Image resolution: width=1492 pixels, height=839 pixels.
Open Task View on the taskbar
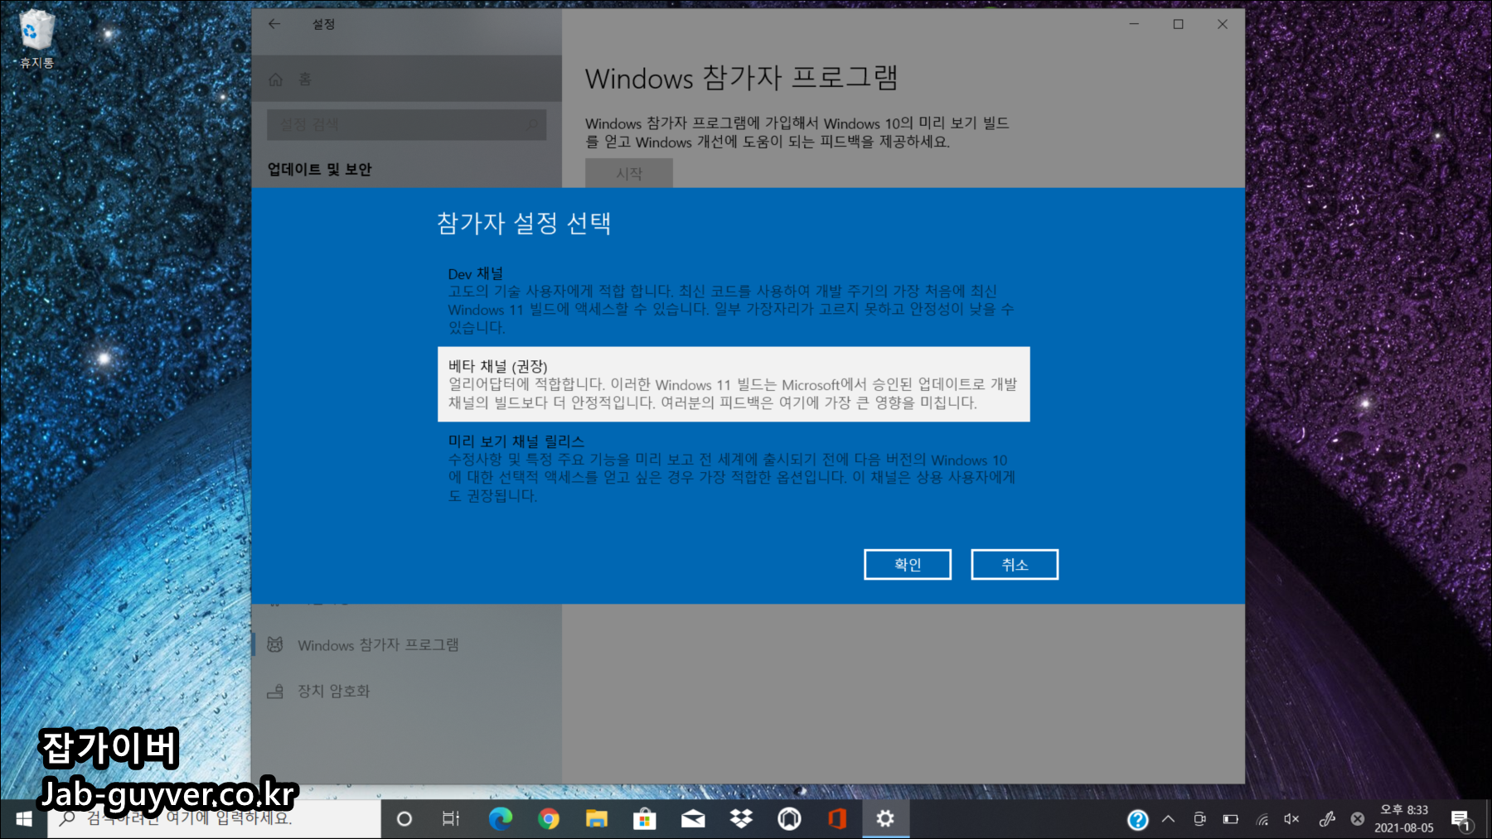[451, 819]
